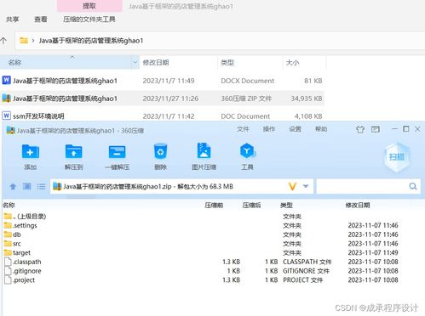Switch to list view mode in 360压缩
This screenshot has width=425, height=316.
[41, 186]
